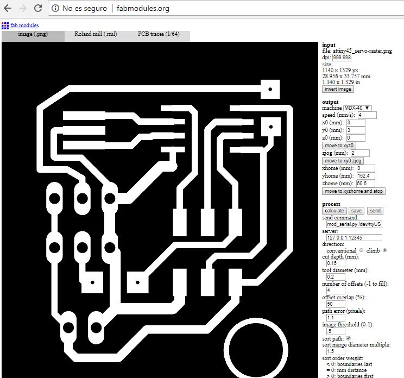
Task: Click the dpi input field
Action: point(342,58)
